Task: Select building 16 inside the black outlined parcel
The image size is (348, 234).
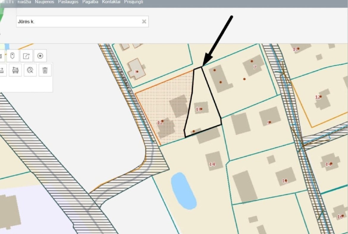Action: [201, 109]
